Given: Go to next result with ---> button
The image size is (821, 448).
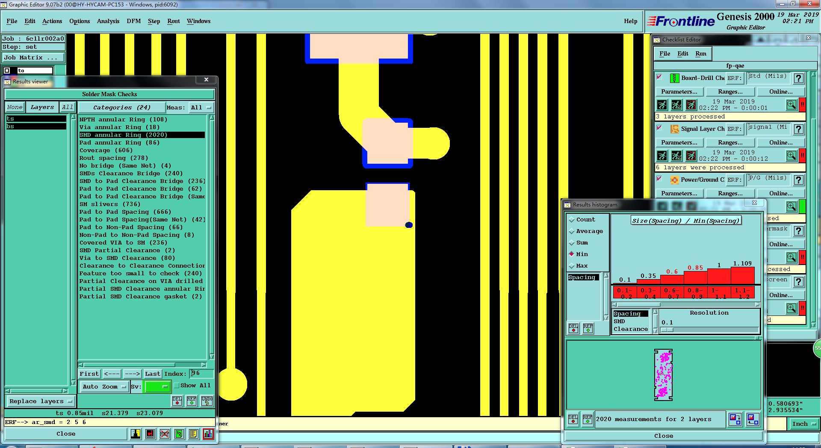Looking at the screenshot, I should point(132,374).
